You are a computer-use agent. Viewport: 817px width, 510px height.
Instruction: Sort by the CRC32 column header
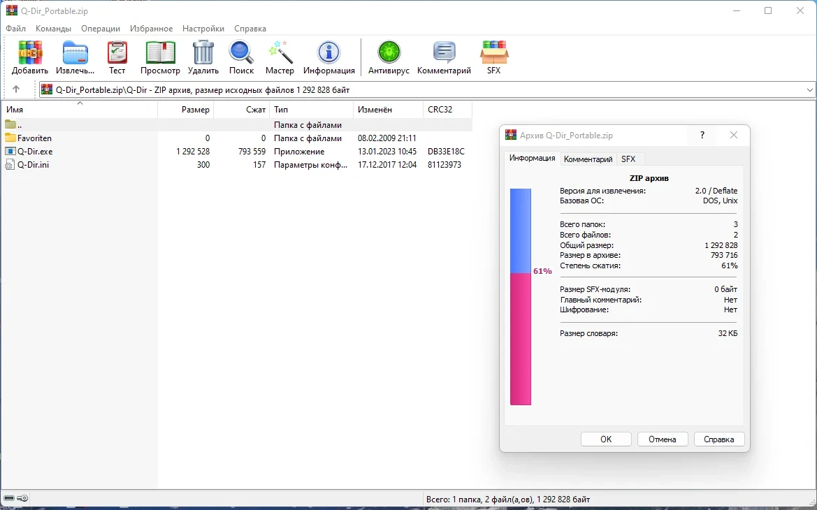[x=447, y=110]
